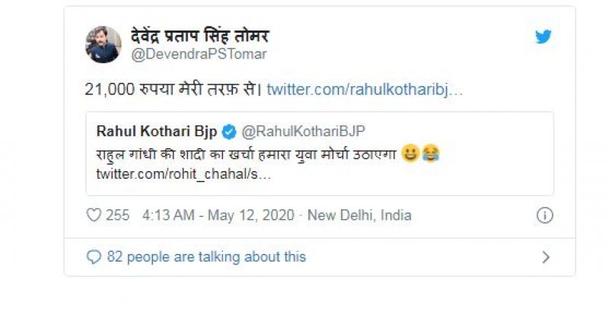609x327 pixels.
Task: Open the देवेंद्र प्रताप सिंह तोमर profile name
Action: point(199,36)
